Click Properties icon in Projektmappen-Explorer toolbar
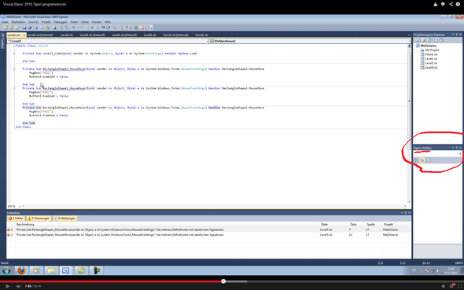Image resolution: width=464 pixels, height=290 pixels. [x=417, y=40]
